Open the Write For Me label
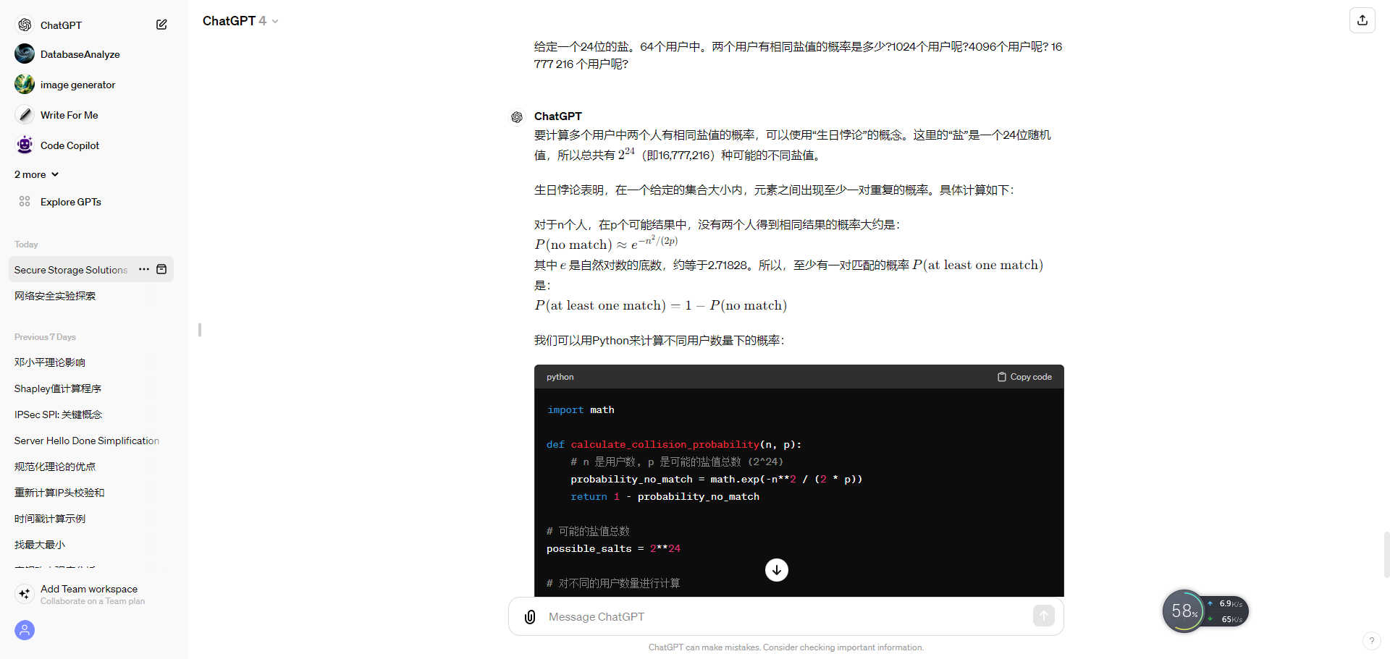Viewport: 1390px width, 659px height. coord(69,115)
